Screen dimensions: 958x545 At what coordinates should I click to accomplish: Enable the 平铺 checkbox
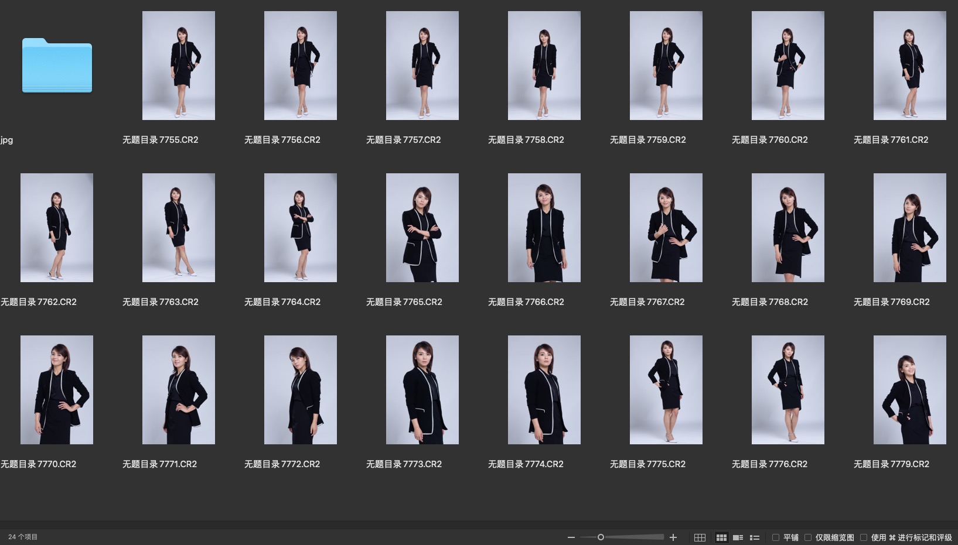click(776, 537)
